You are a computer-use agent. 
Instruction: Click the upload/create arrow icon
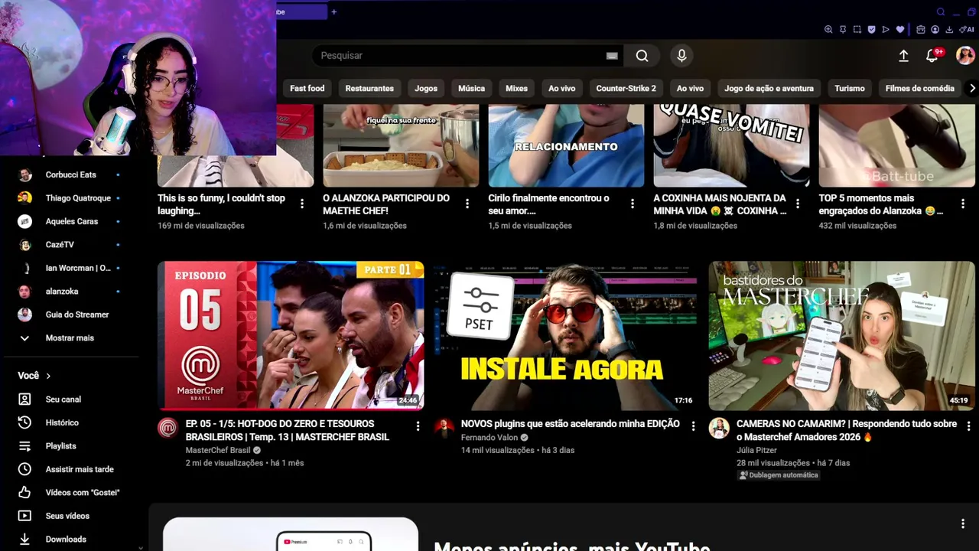[x=903, y=56]
